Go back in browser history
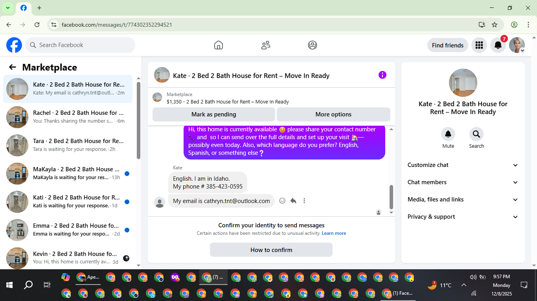 point(9,25)
